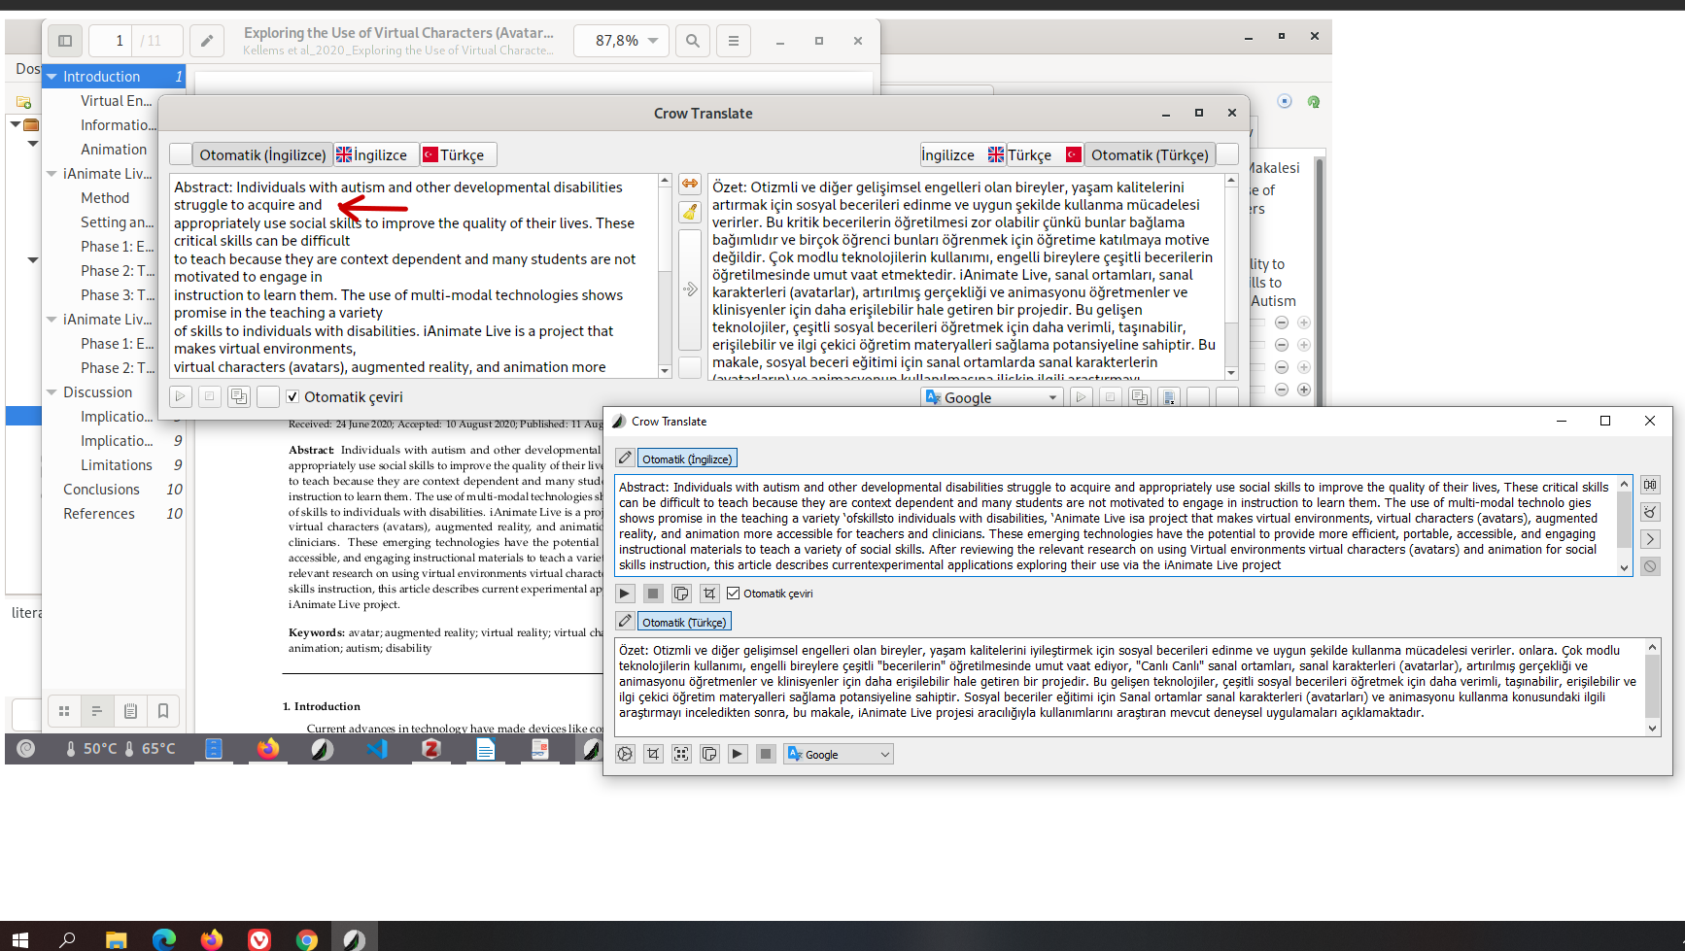This screenshot has height=951, width=1685.
Task: Go to References in outline
Action: [99, 514]
